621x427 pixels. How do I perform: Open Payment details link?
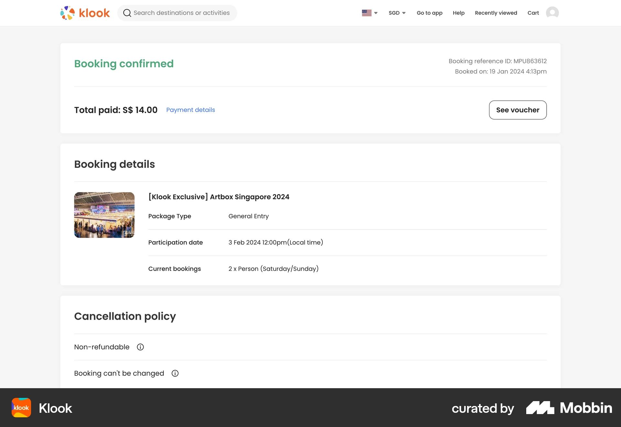coord(191,110)
